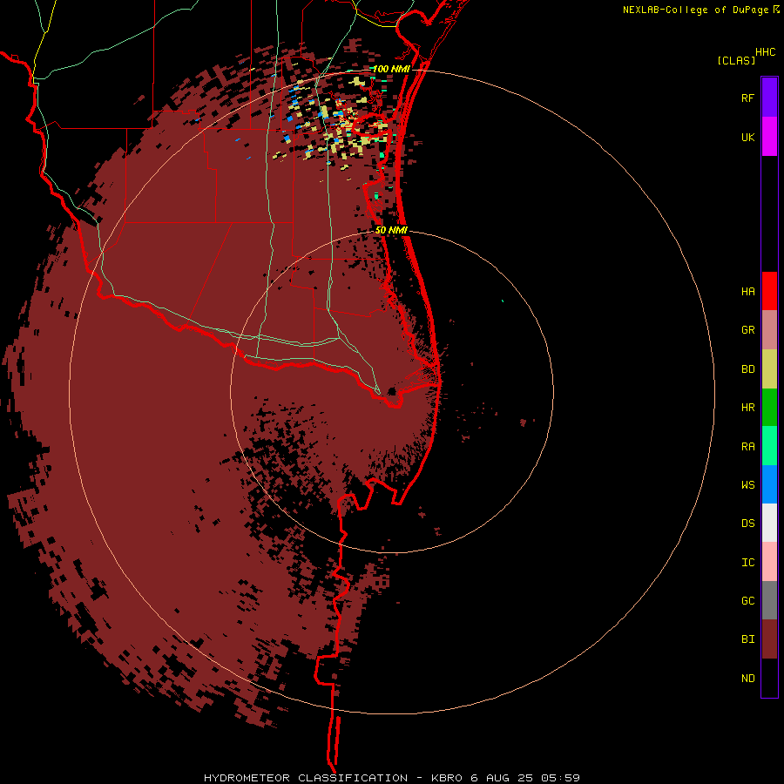
Task: Click the UK magenta legend swatch
Action: [x=769, y=137]
